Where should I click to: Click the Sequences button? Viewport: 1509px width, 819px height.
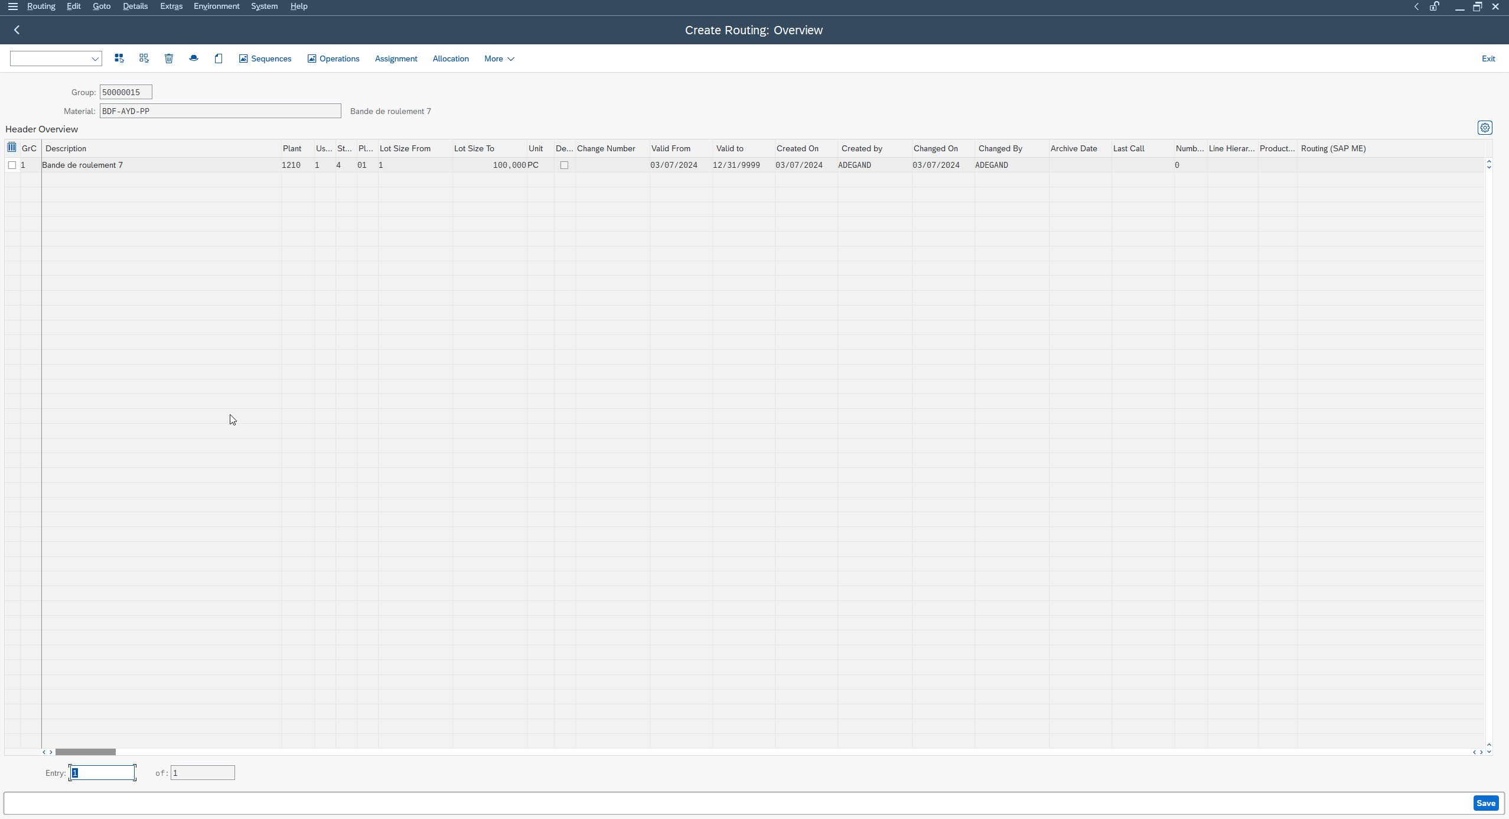coord(265,58)
